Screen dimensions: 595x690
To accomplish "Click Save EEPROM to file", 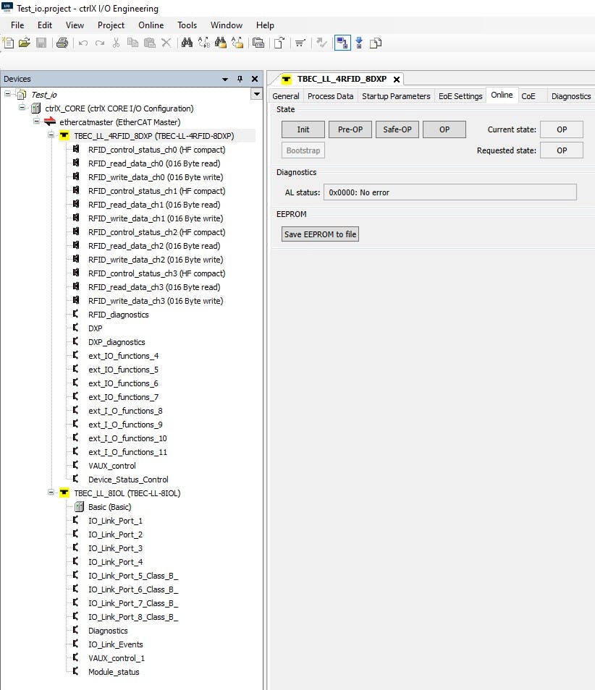I will coord(320,234).
